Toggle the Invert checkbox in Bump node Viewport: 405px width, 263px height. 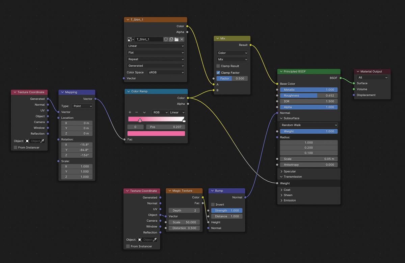pos(213,205)
